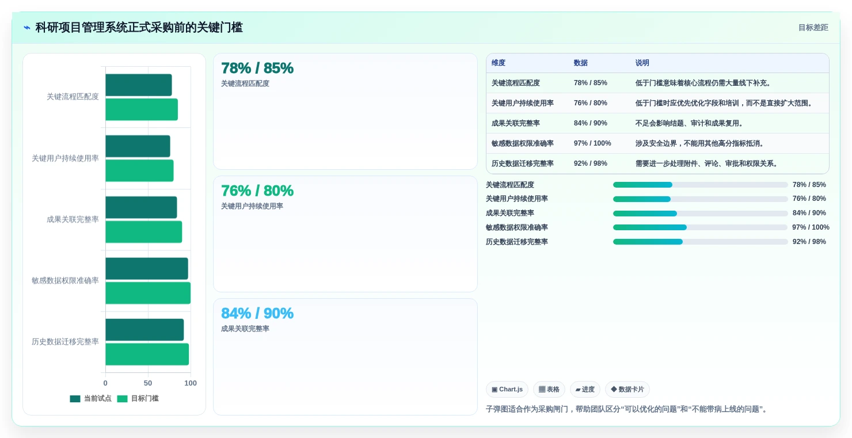Select the 84% / 90% data card
Image resolution: width=852 pixels, height=438 pixels.
click(x=345, y=357)
